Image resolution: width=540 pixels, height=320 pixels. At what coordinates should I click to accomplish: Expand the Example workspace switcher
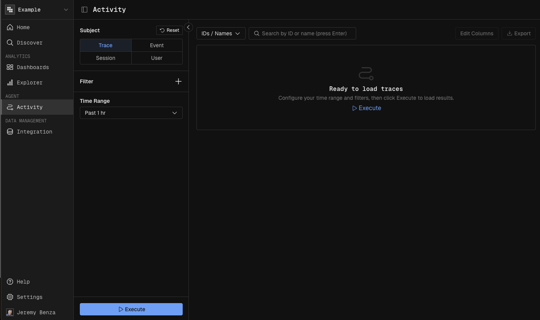pos(37,10)
